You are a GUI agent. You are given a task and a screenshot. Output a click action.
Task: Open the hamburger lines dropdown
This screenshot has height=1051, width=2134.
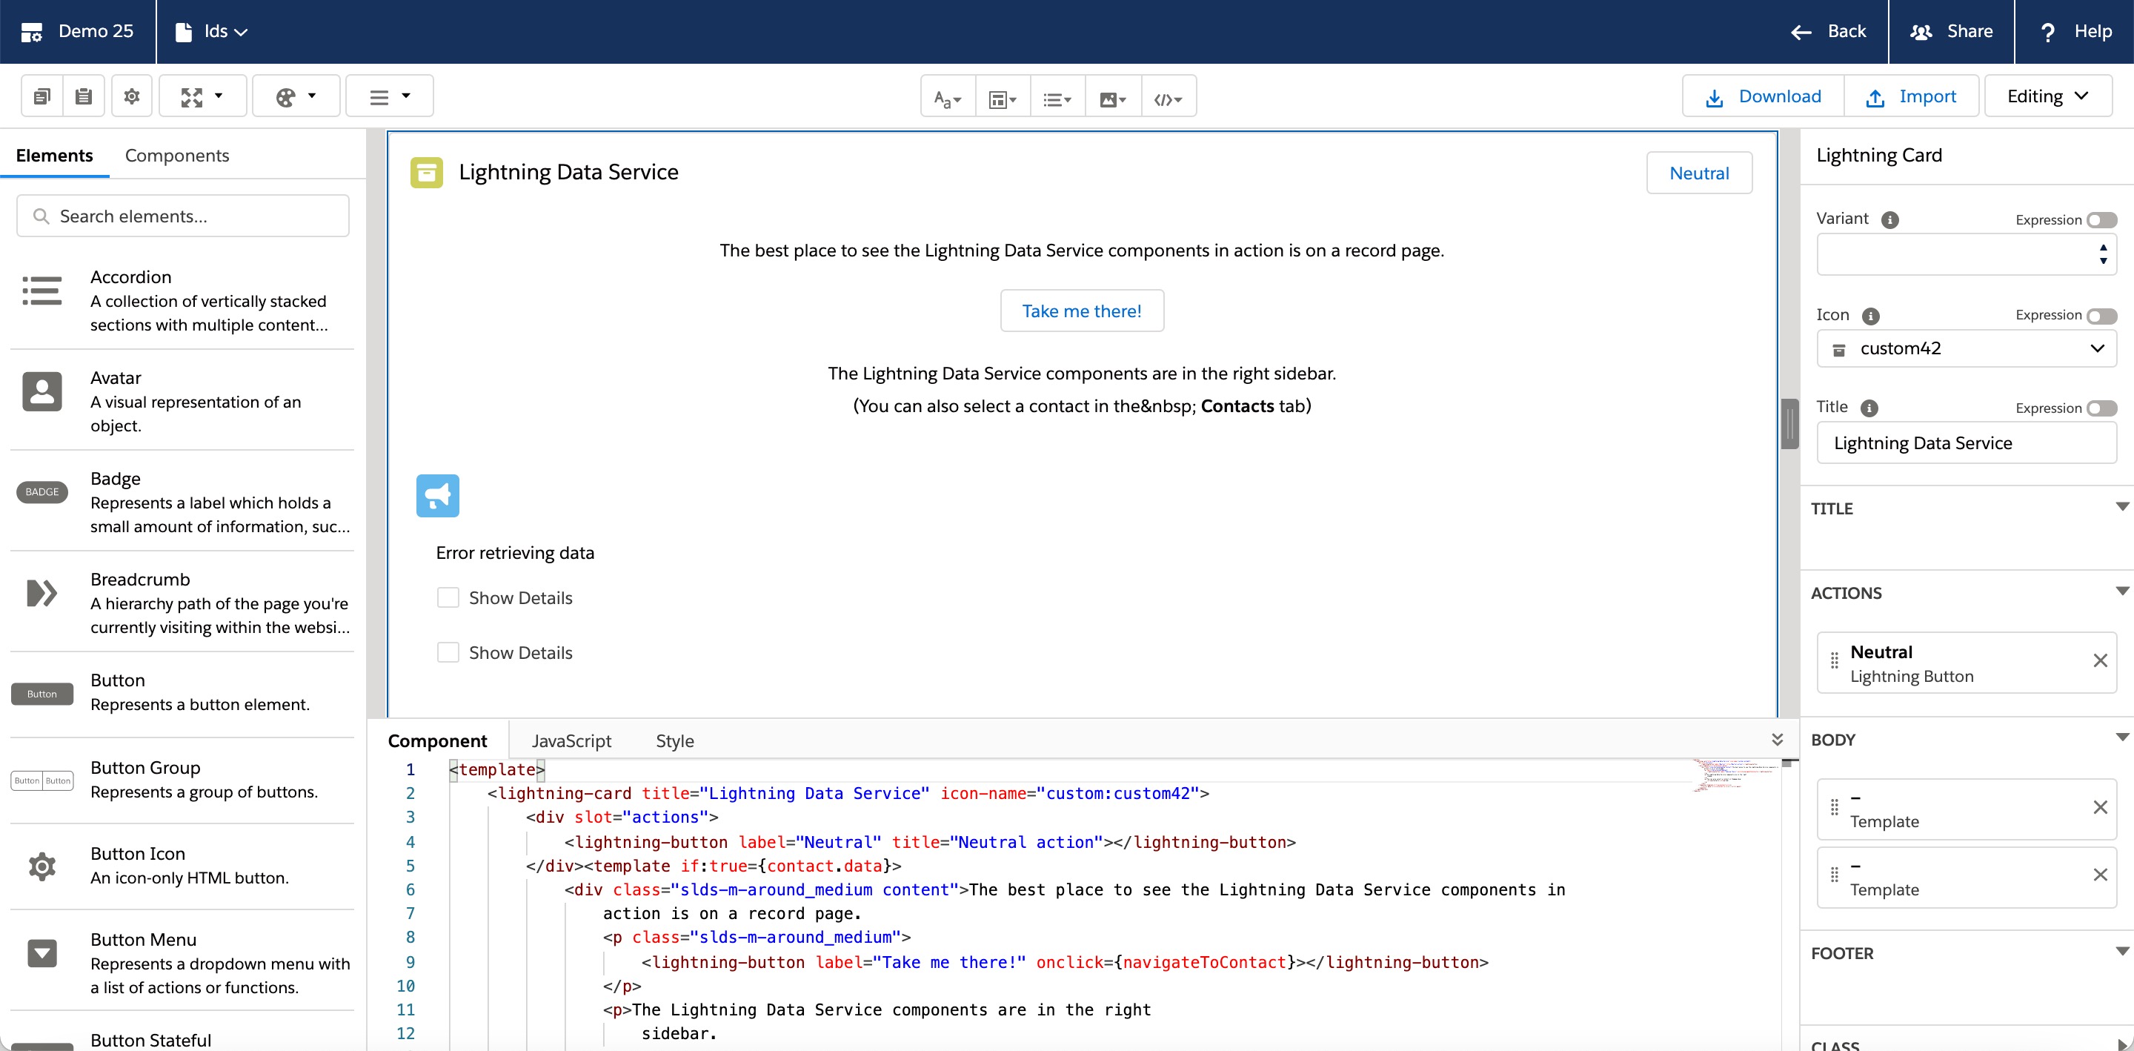pyautogui.click(x=388, y=96)
